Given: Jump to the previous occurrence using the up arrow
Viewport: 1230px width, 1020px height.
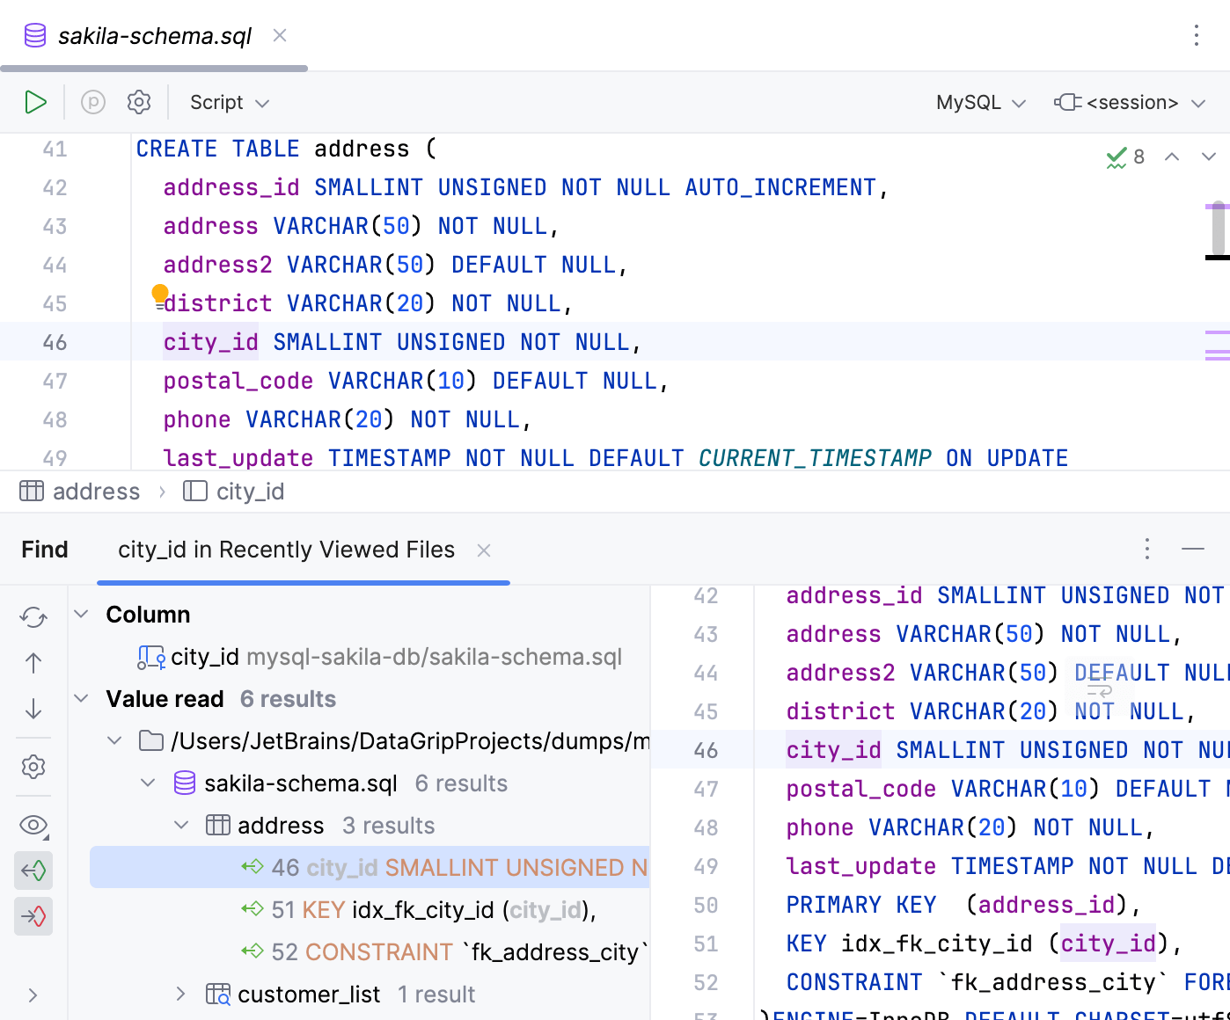Looking at the screenshot, I should tap(33, 663).
